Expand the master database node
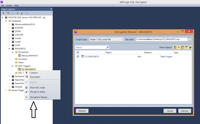Image resolution: width=200 pixels, height=124 pixels. pyautogui.click(x=9, y=38)
